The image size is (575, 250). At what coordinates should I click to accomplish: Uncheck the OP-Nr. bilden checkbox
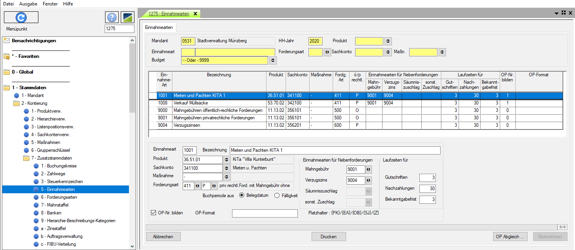coord(154,213)
